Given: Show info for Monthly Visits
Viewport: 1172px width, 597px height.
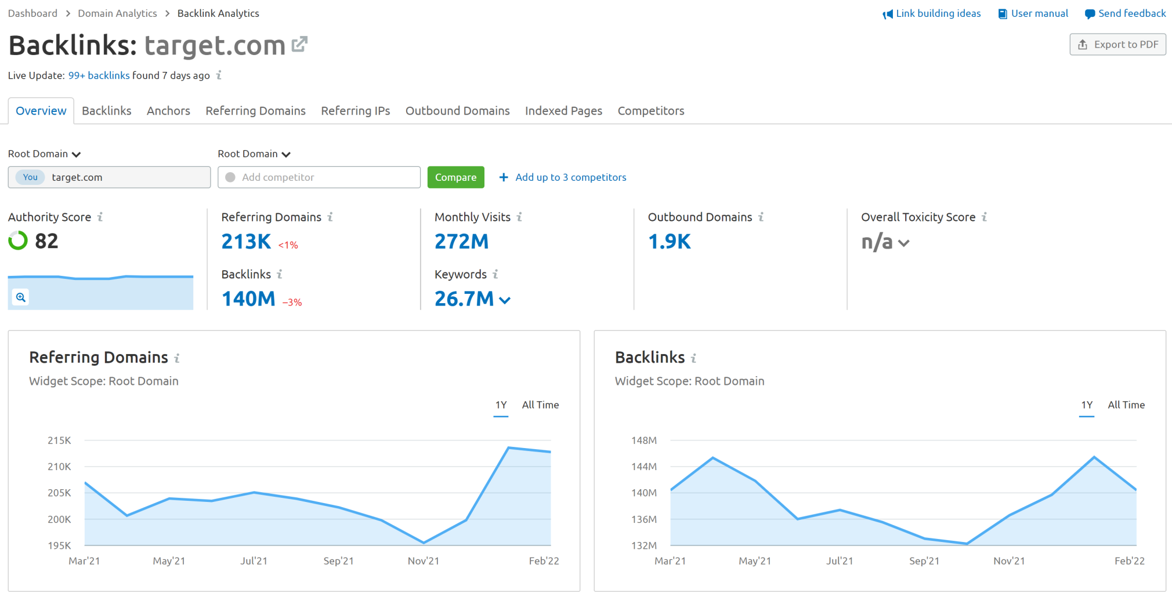Looking at the screenshot, I should click(519, 217).
